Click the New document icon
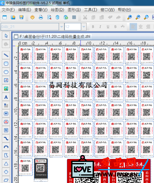The width and height of the screenshot is (154, 183). (4, 17)
